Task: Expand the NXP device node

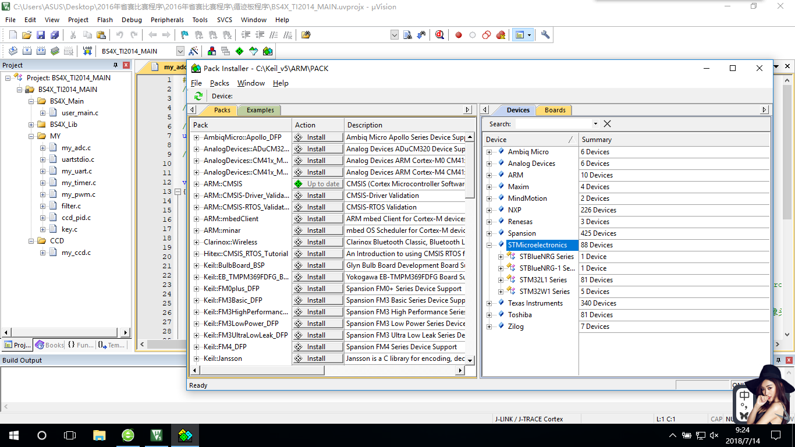Action: coord(489,210)
